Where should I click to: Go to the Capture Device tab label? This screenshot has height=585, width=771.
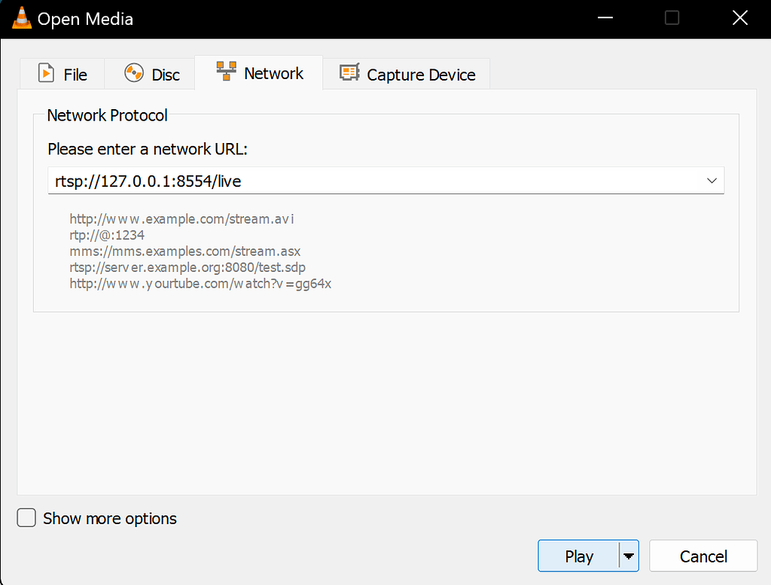(421, 75)
